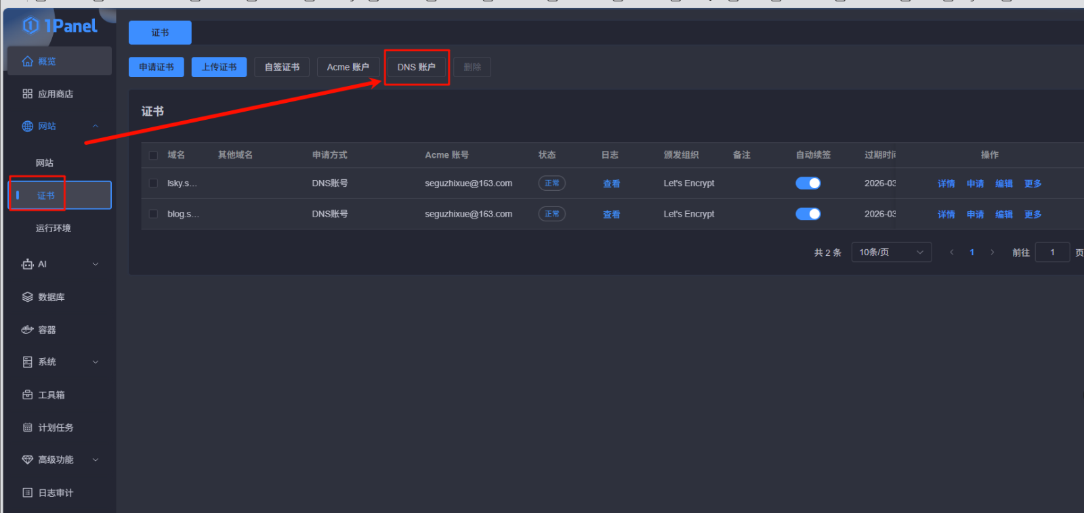Disable auto-renew for the lsky.s... certificate

click(808, 183)
